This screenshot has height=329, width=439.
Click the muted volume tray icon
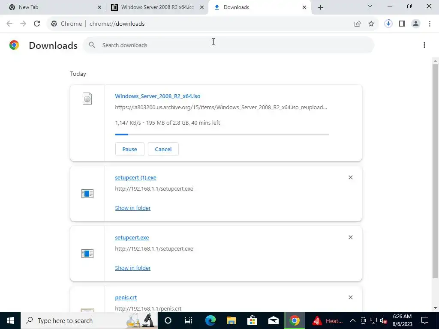[383, 321]
